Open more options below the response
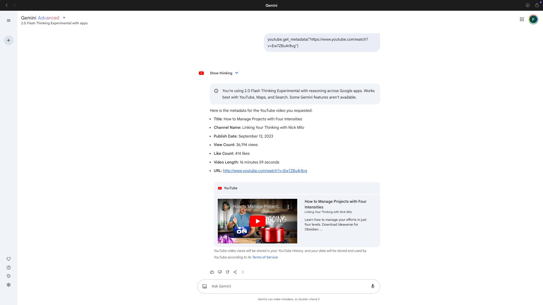 (243, 272)
